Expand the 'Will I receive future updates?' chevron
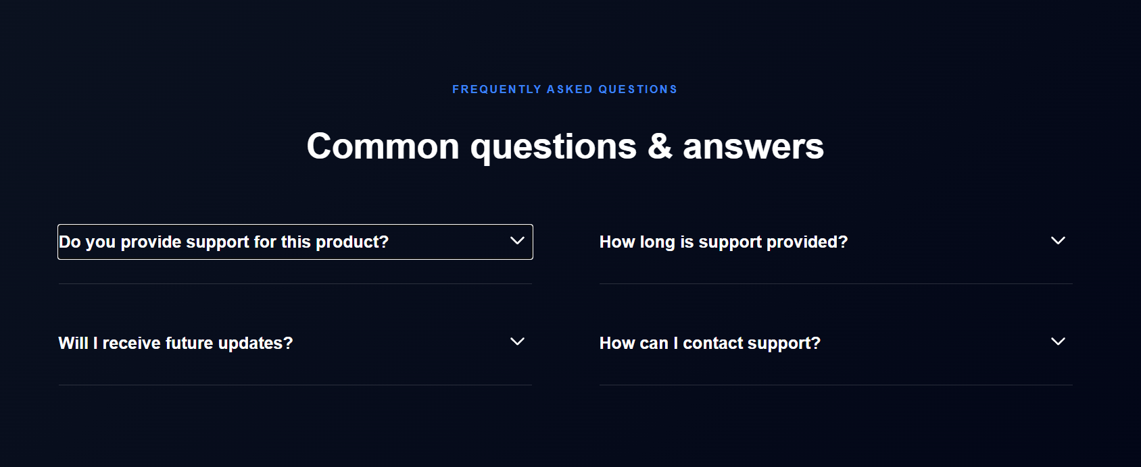1141x467 pixels. (517, 342)
